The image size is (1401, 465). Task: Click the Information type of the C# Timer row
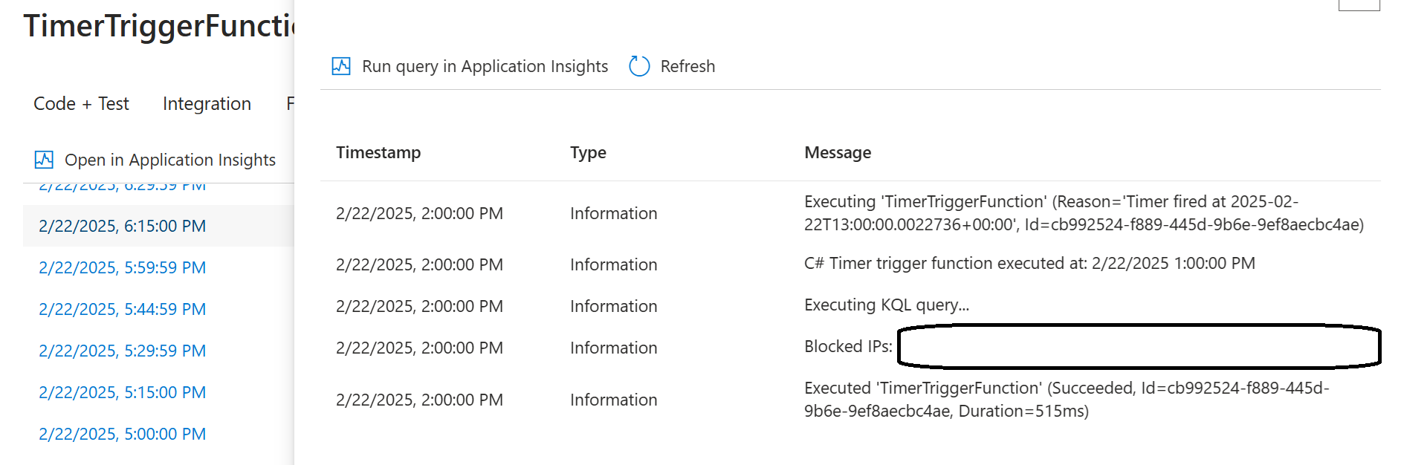point(613,264)
